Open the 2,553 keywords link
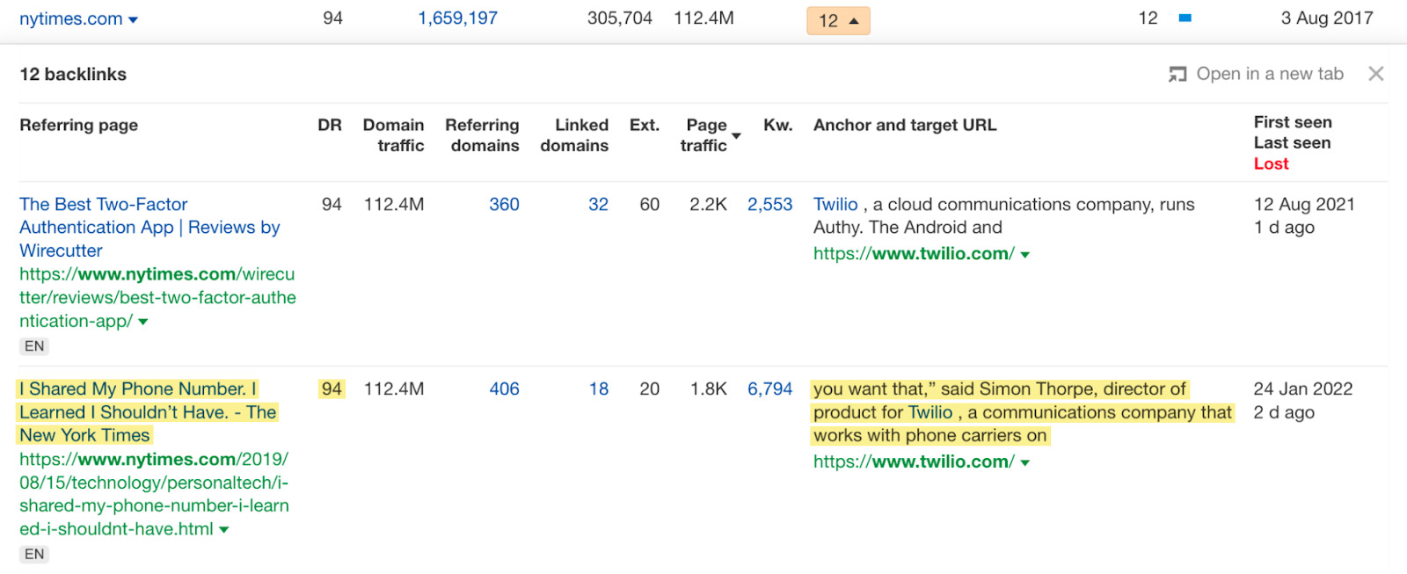 click(769, 204)
